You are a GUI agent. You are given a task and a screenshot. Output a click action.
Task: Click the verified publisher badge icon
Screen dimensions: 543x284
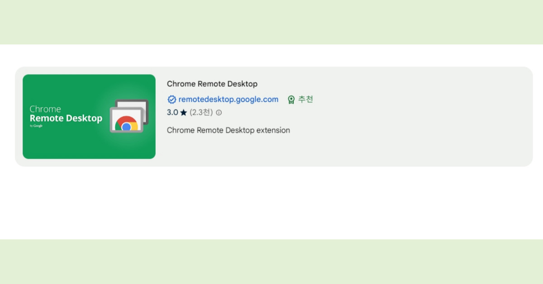click(172, 99)
